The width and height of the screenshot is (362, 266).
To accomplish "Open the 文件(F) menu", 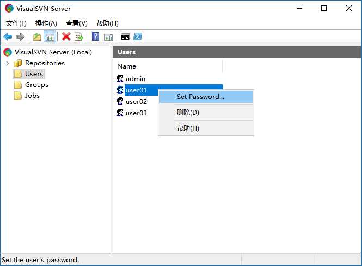I will point(16,23).
